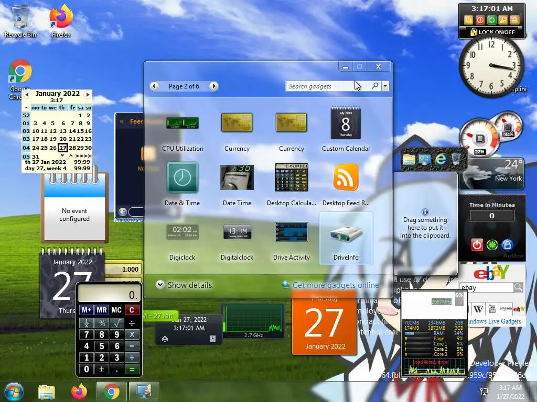
Task: Toggle LOCK ON/OFF in the clock gadget
Action: click(493, 32)
